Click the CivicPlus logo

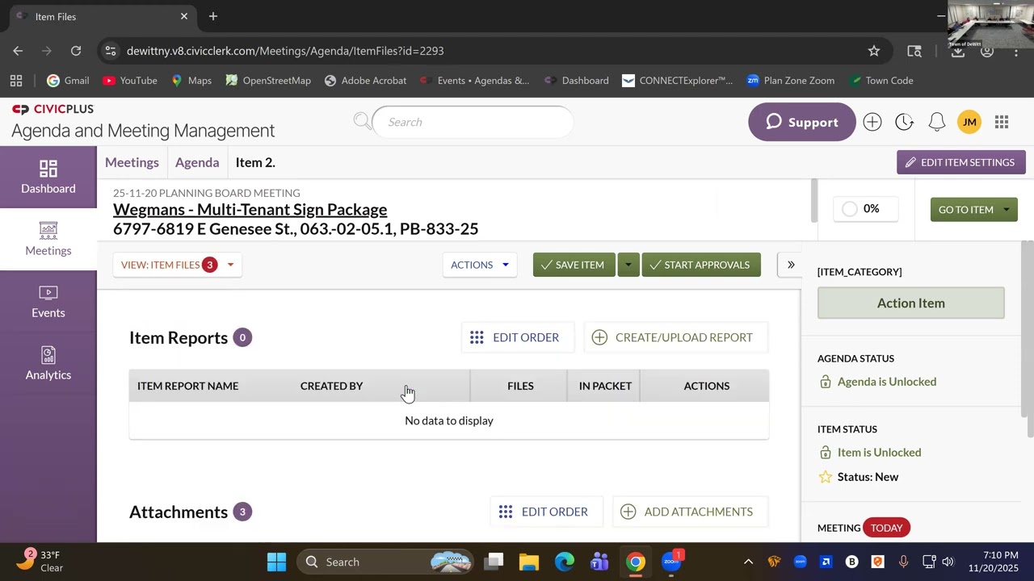pos(53,109)
